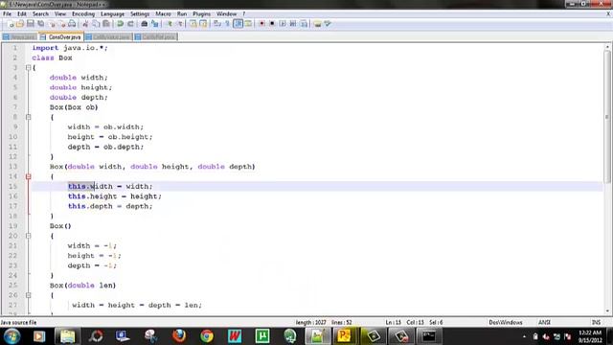The image size is (613, 345).
Task: Toggle INS insert mode in status bar
Action: coord(596,322)
